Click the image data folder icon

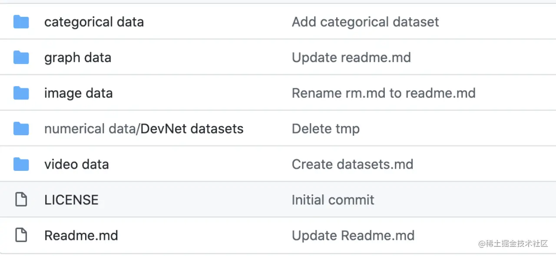point(21,93)
